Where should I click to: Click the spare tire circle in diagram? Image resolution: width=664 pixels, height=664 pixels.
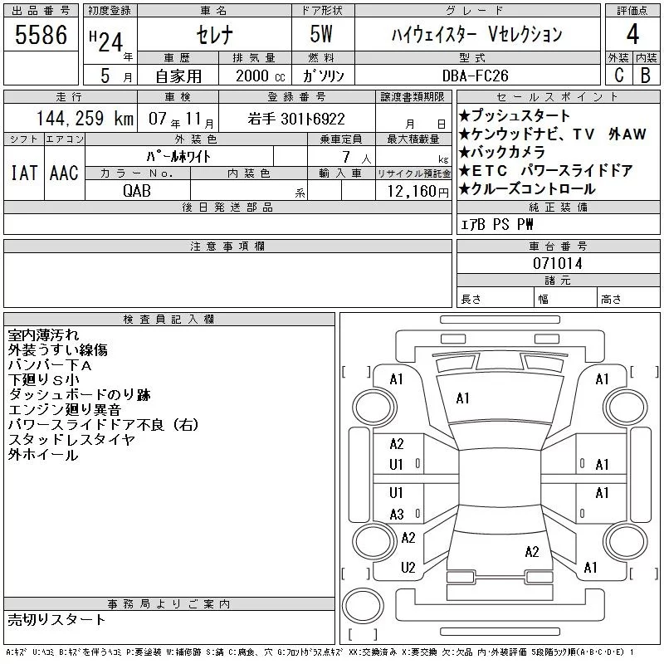[363, 606]
